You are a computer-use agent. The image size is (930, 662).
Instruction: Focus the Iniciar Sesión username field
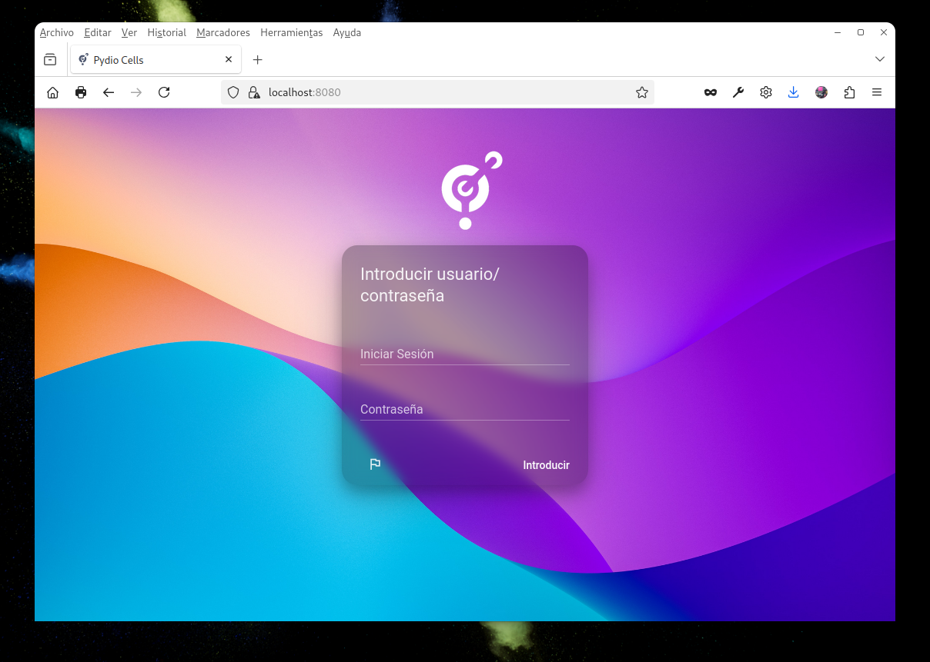465,354
